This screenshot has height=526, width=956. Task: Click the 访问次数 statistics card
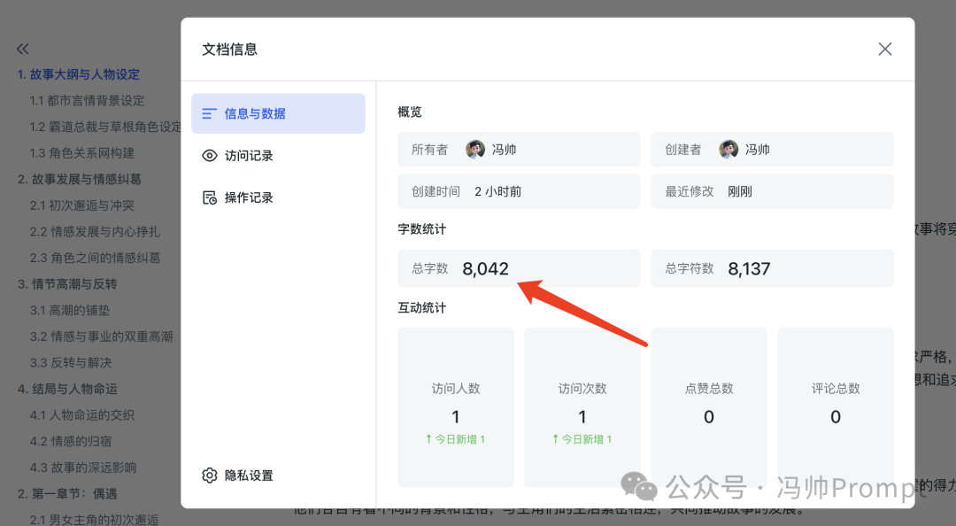point(582,407)
